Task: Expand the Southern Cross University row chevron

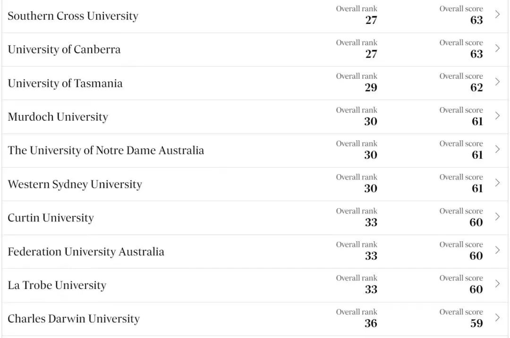Action: (x=497, y=14)
